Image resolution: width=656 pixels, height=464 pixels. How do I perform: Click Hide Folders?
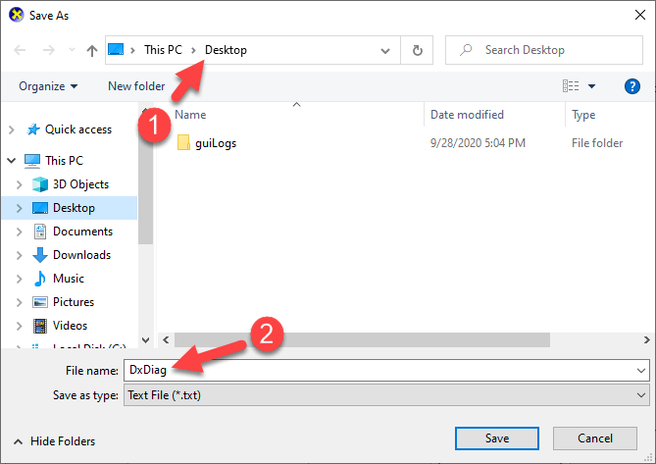(x=54, y=441)
